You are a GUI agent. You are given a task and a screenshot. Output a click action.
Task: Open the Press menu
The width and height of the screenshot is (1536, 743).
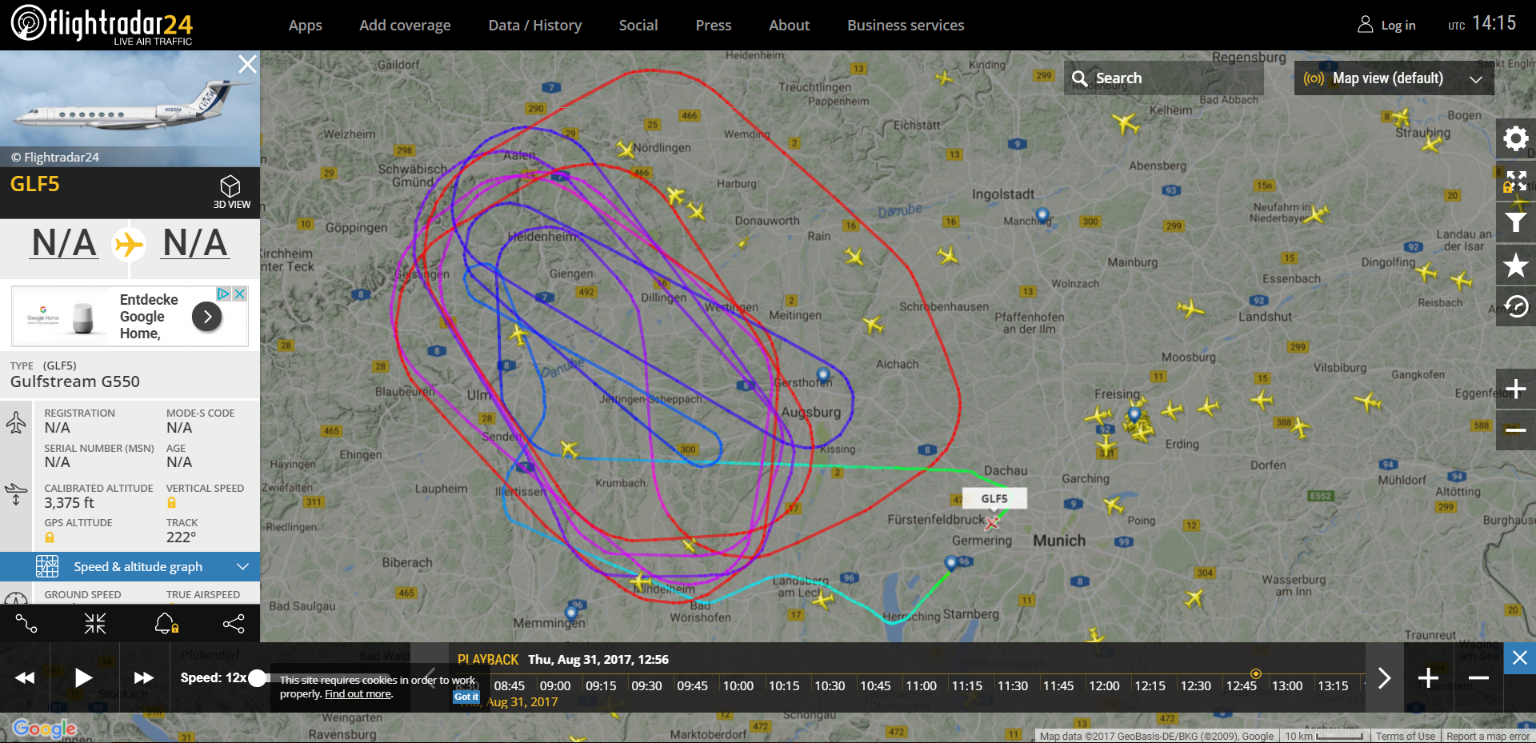[x=713, y=25]
